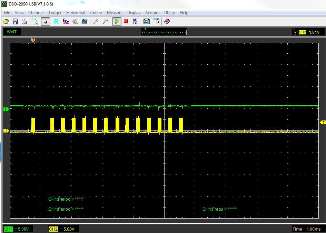Click the CH1:Frequ measurement readout
The image size is (326, 233).
coord(219,209)
